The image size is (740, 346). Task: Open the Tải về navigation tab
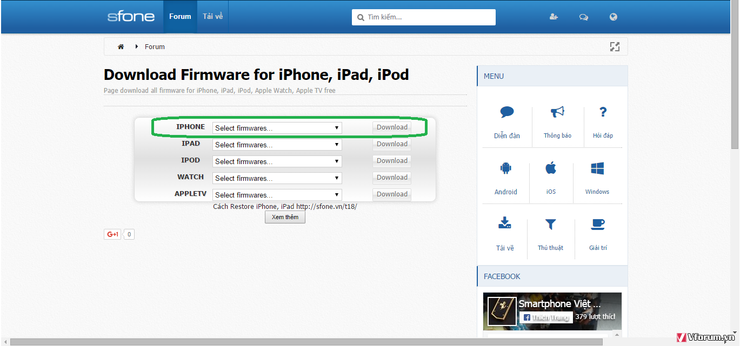pyautogui.click(x=212, y=16)
